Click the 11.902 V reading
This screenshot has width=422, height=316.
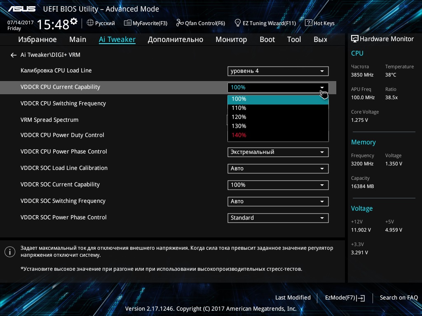click(x=361, y=230)
